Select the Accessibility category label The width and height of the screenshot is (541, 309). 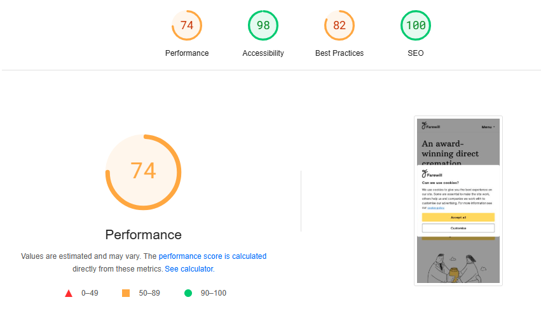(263, 53)
